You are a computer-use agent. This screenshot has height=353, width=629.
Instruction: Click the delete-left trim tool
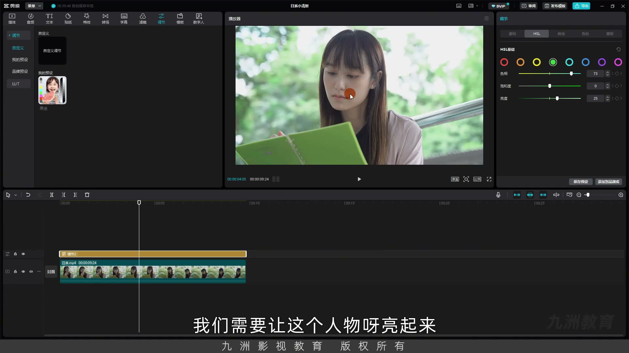click(64, 195)
